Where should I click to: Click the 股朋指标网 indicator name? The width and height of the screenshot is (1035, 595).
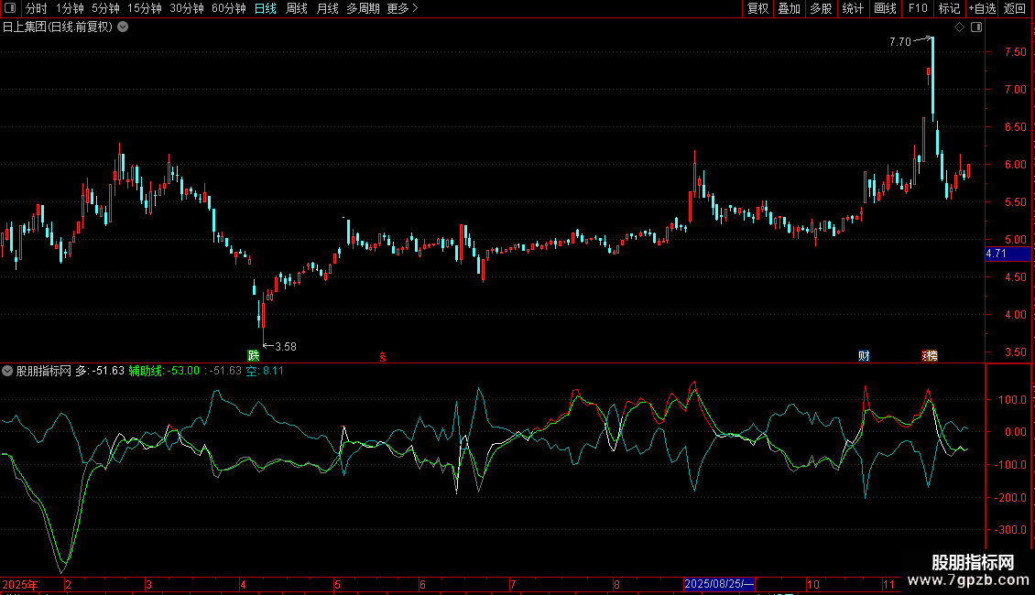pyautogui.click(x=44, y=371)
